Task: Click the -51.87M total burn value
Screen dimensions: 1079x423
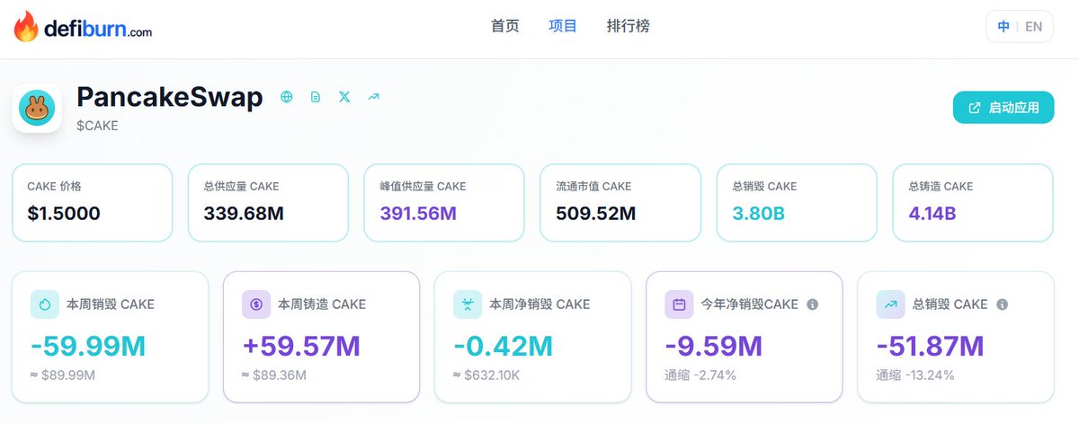Action: (931, 346)
